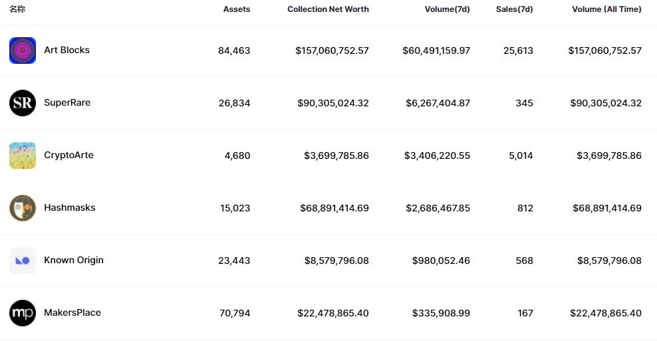Sort by Collection Net Worth header

tap(328, 9)
